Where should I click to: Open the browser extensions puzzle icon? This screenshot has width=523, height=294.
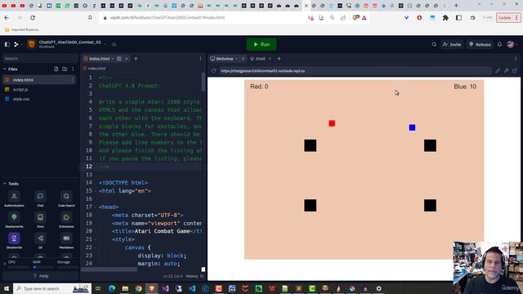445,18
